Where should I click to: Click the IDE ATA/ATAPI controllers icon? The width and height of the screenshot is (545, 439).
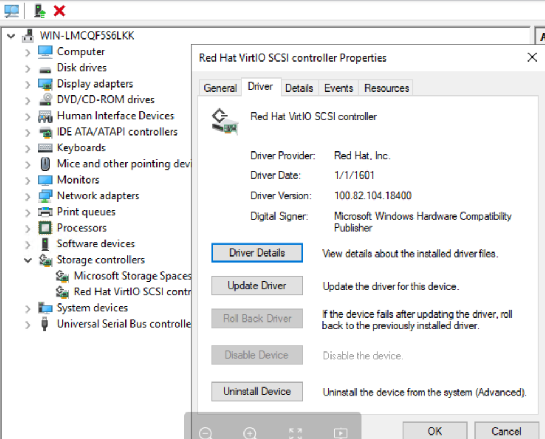tap(45, 132)
